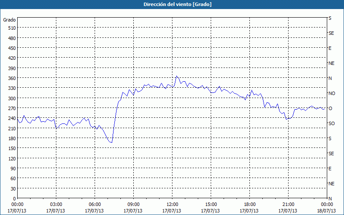
Task: Select the "240" y-axis value
Action: (12, 119)
